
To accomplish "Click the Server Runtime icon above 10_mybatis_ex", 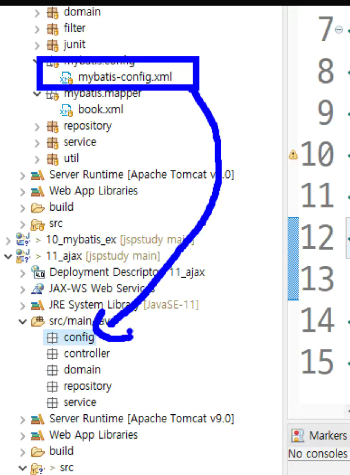I will coord(37,175).
